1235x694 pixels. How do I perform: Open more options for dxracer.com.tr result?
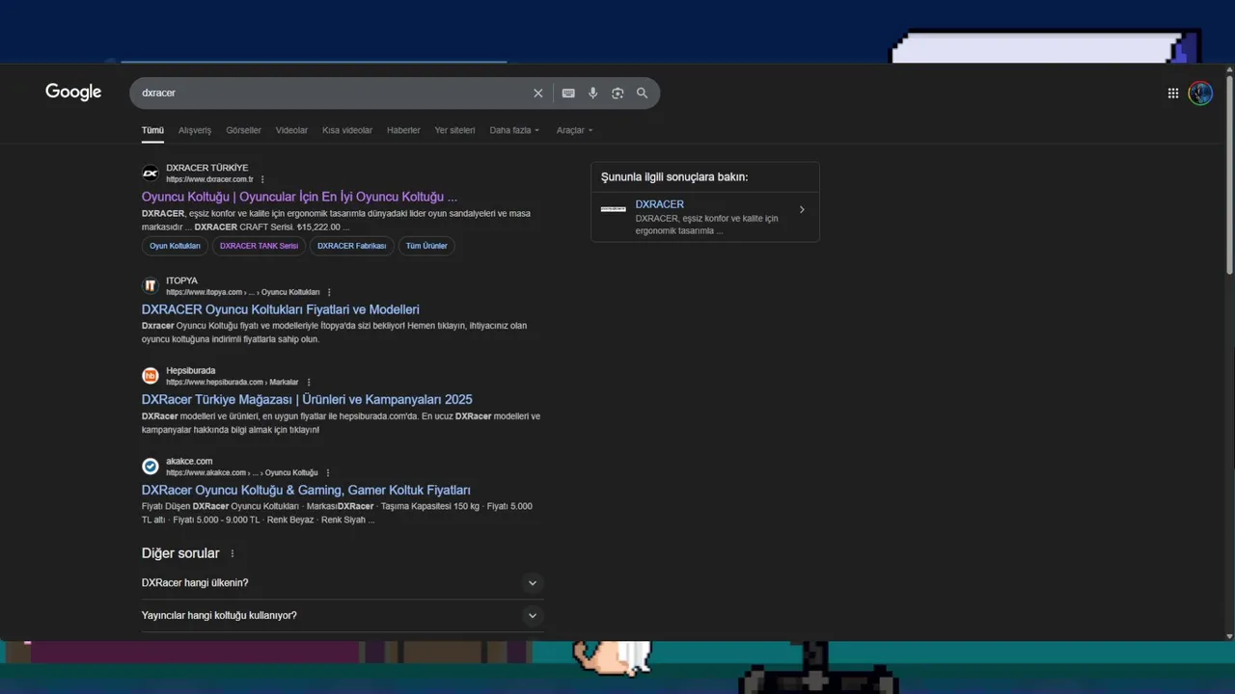pos(262,179)
